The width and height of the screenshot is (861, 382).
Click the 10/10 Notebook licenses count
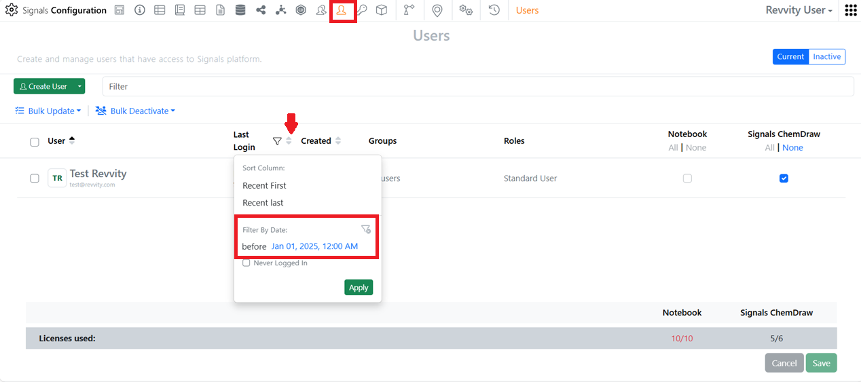pyautogui.click(x=682, y=338)
